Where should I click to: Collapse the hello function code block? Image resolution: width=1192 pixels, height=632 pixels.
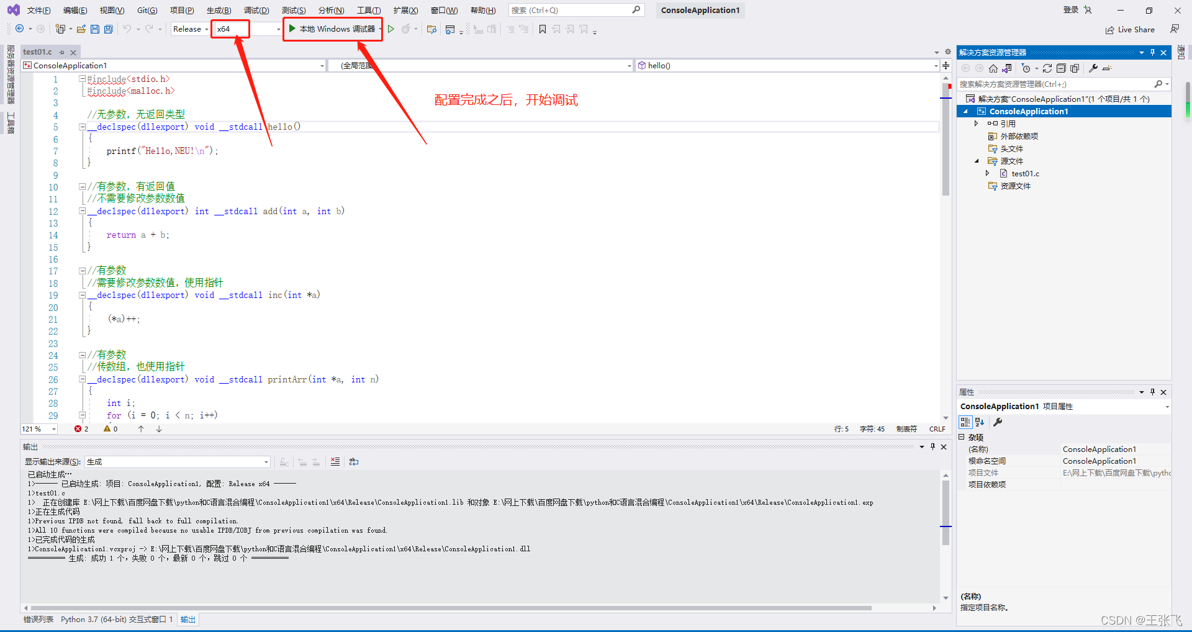[82, 127]
